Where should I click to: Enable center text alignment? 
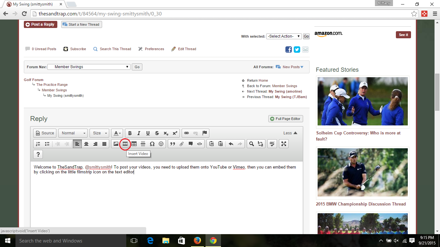coord(86,144)
